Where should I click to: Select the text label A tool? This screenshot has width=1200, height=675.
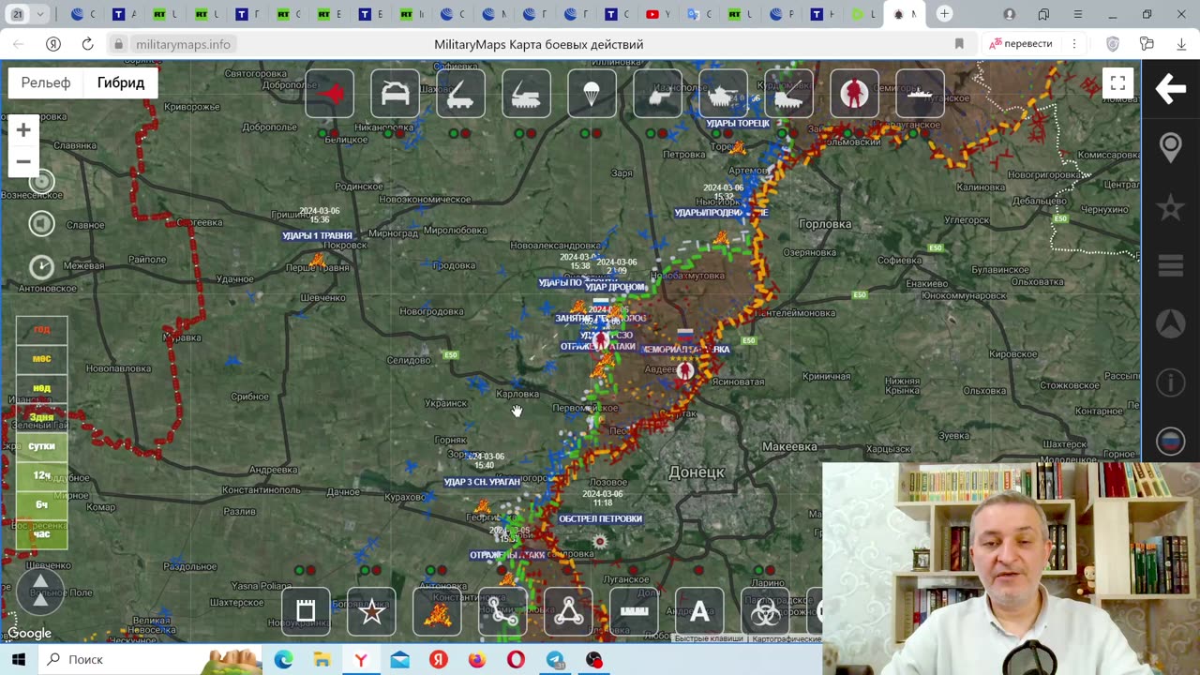click(699, 612)
